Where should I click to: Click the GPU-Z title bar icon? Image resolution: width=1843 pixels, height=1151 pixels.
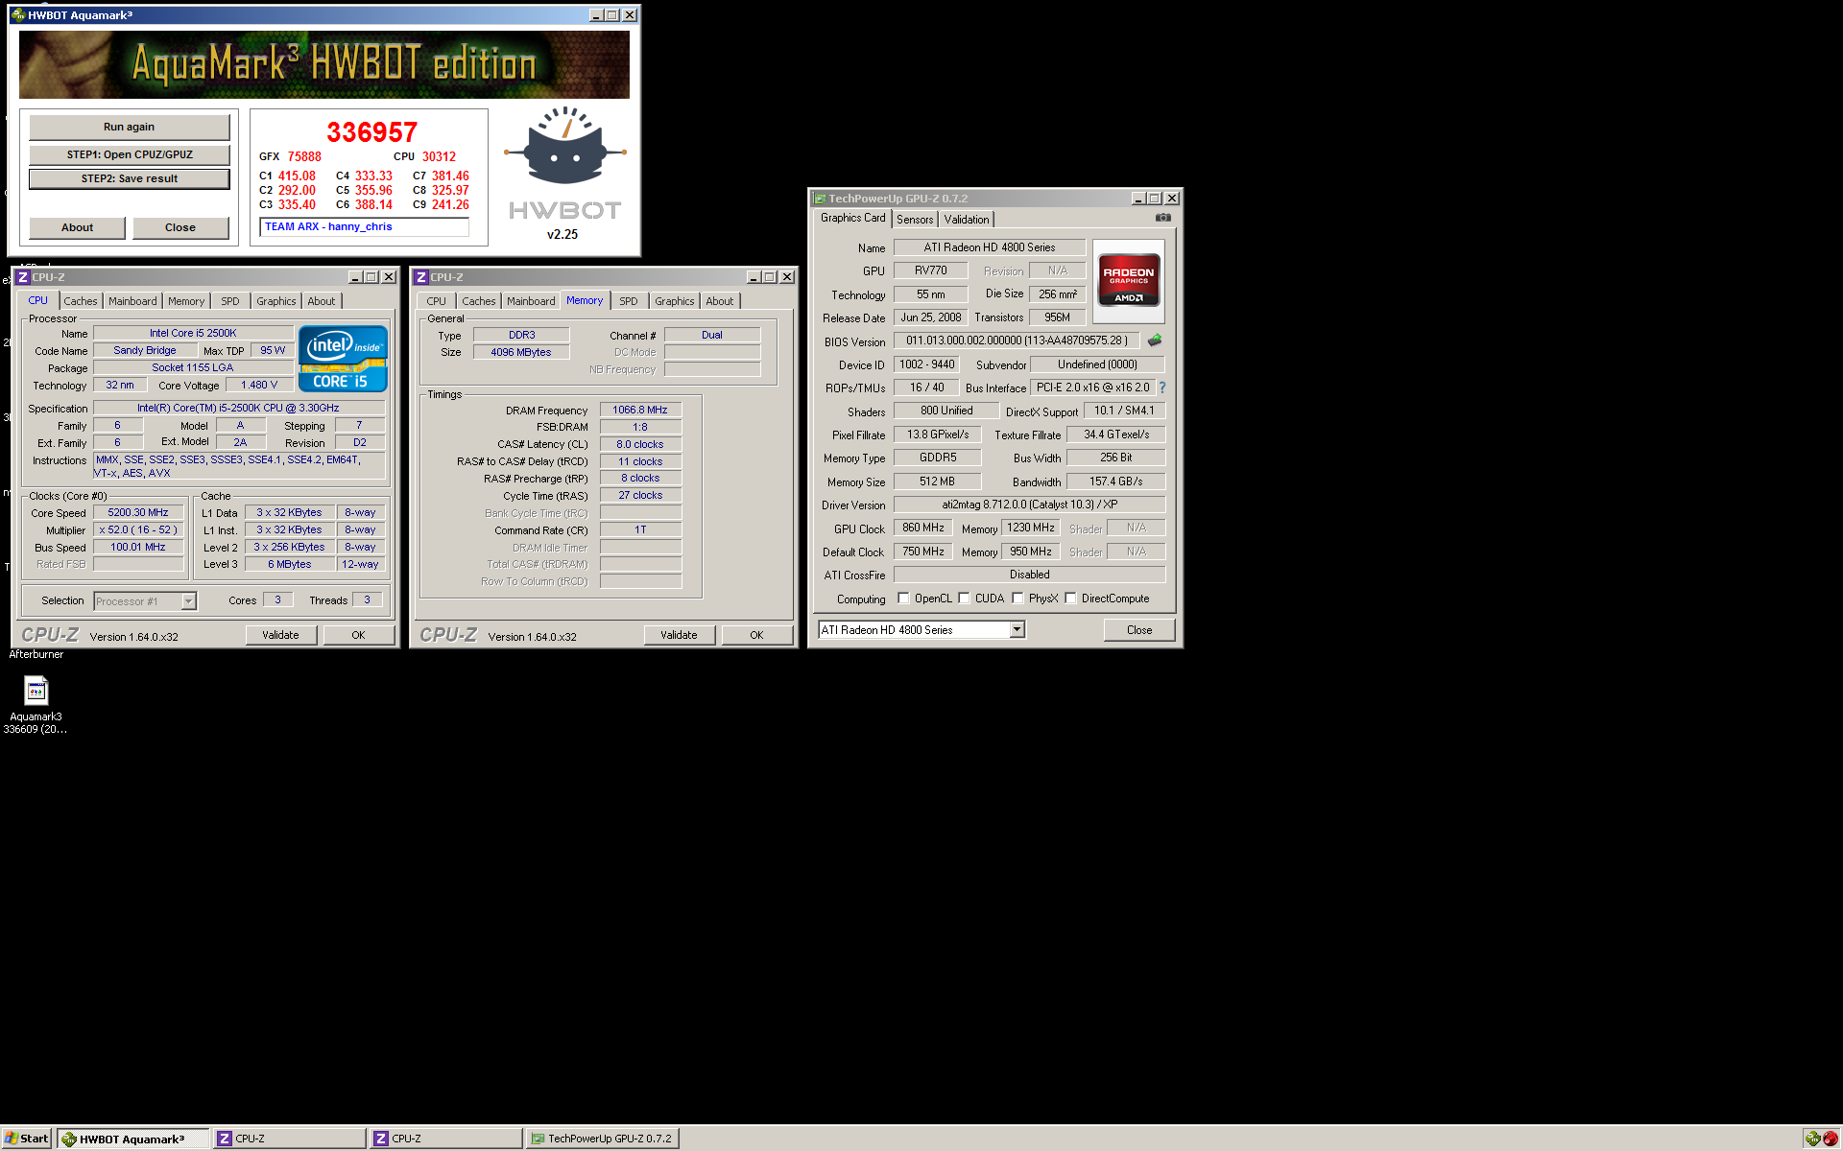821,199
